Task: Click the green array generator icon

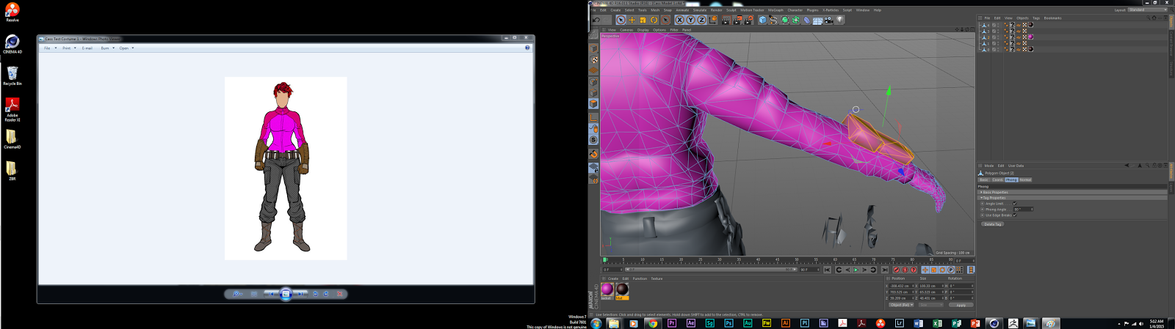Action: [796, 20]
